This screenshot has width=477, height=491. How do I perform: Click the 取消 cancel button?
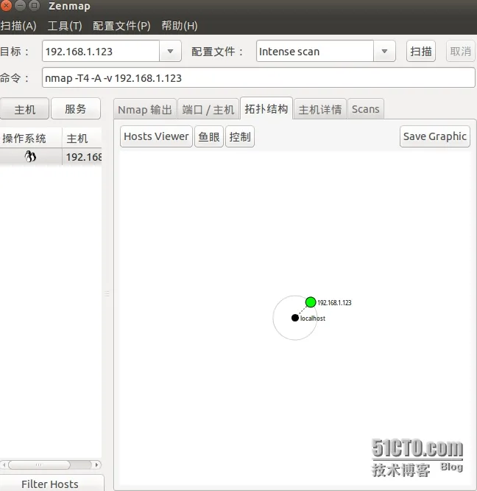460,51
